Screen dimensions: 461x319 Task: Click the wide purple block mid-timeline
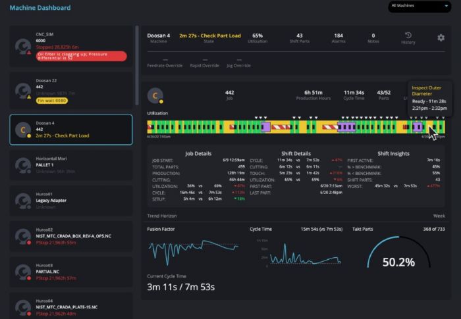click(346, 127)
